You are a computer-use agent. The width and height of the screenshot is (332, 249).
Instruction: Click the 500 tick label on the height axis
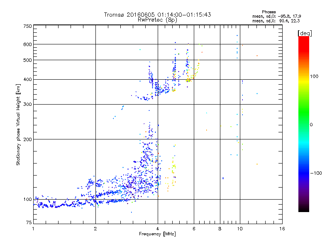pos(27,60)
